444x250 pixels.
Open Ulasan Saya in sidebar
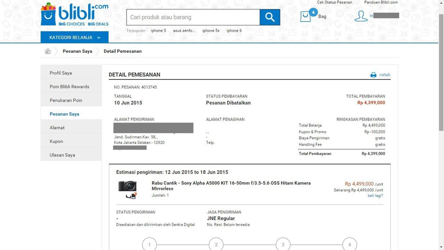pyautogui.click(x=71, y=155)
